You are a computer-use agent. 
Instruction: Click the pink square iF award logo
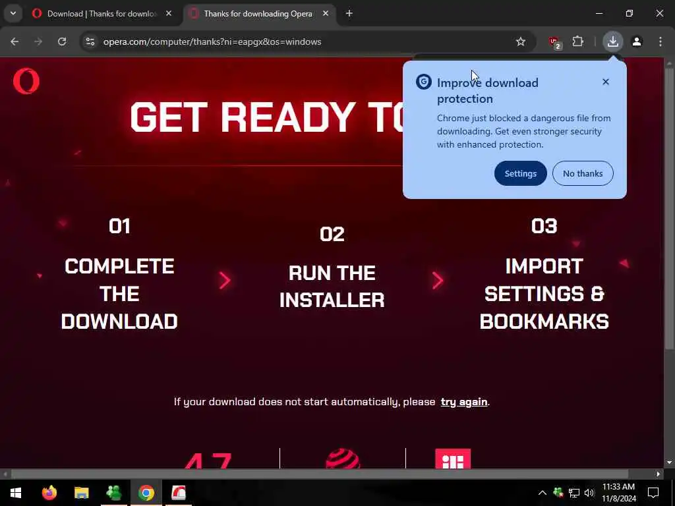tap(453, 459)
